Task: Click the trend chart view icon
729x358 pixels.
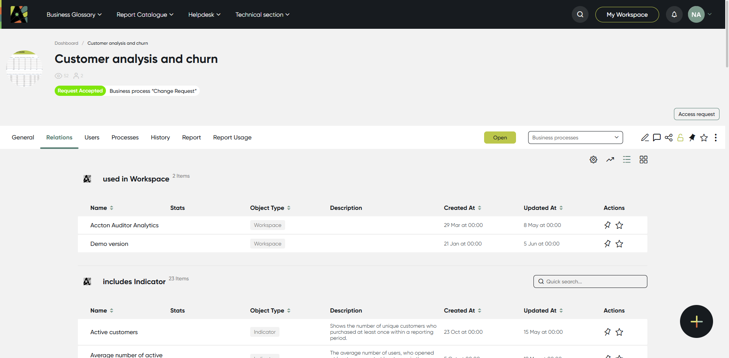Action: (x=610, y=159)
